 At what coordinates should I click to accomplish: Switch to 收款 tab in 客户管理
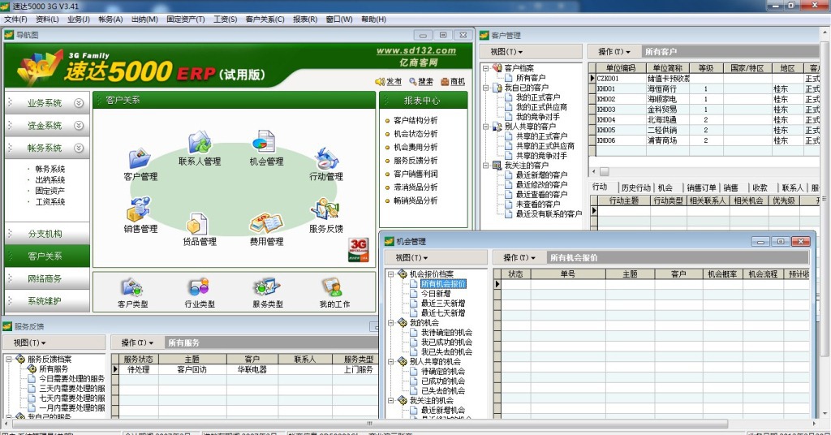coord(760,187)
